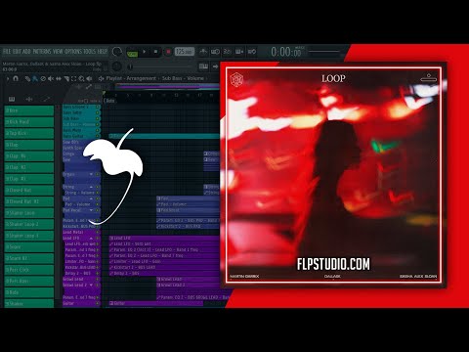Viewport: 469px width, 352px height.
Task: Mute the Lead Metal track LED
Action: [98, 233]
